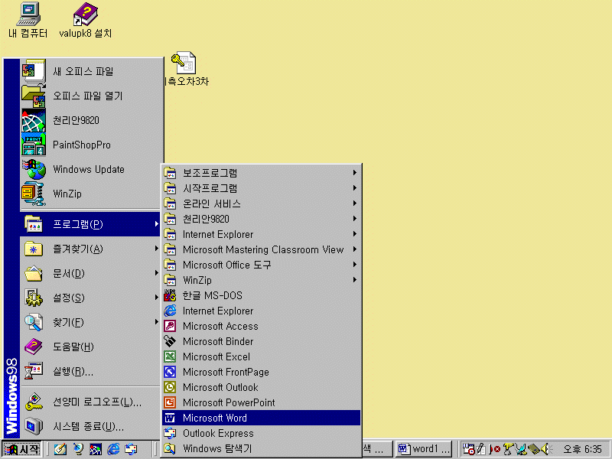Click the 온라인 서비스 folder icon
This screenshot has height=459, width=612.
(170, 203)
